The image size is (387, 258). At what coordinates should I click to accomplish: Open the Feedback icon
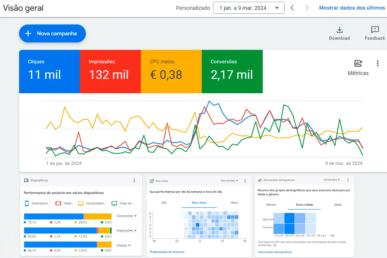[x=375, y=30]
